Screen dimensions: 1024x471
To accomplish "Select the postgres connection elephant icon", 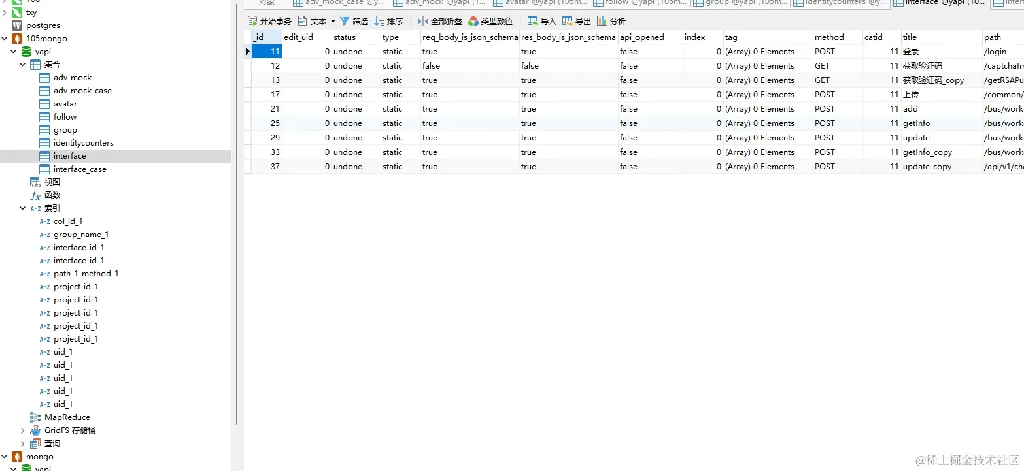I will pyautogui.click(x=17, y=25).
